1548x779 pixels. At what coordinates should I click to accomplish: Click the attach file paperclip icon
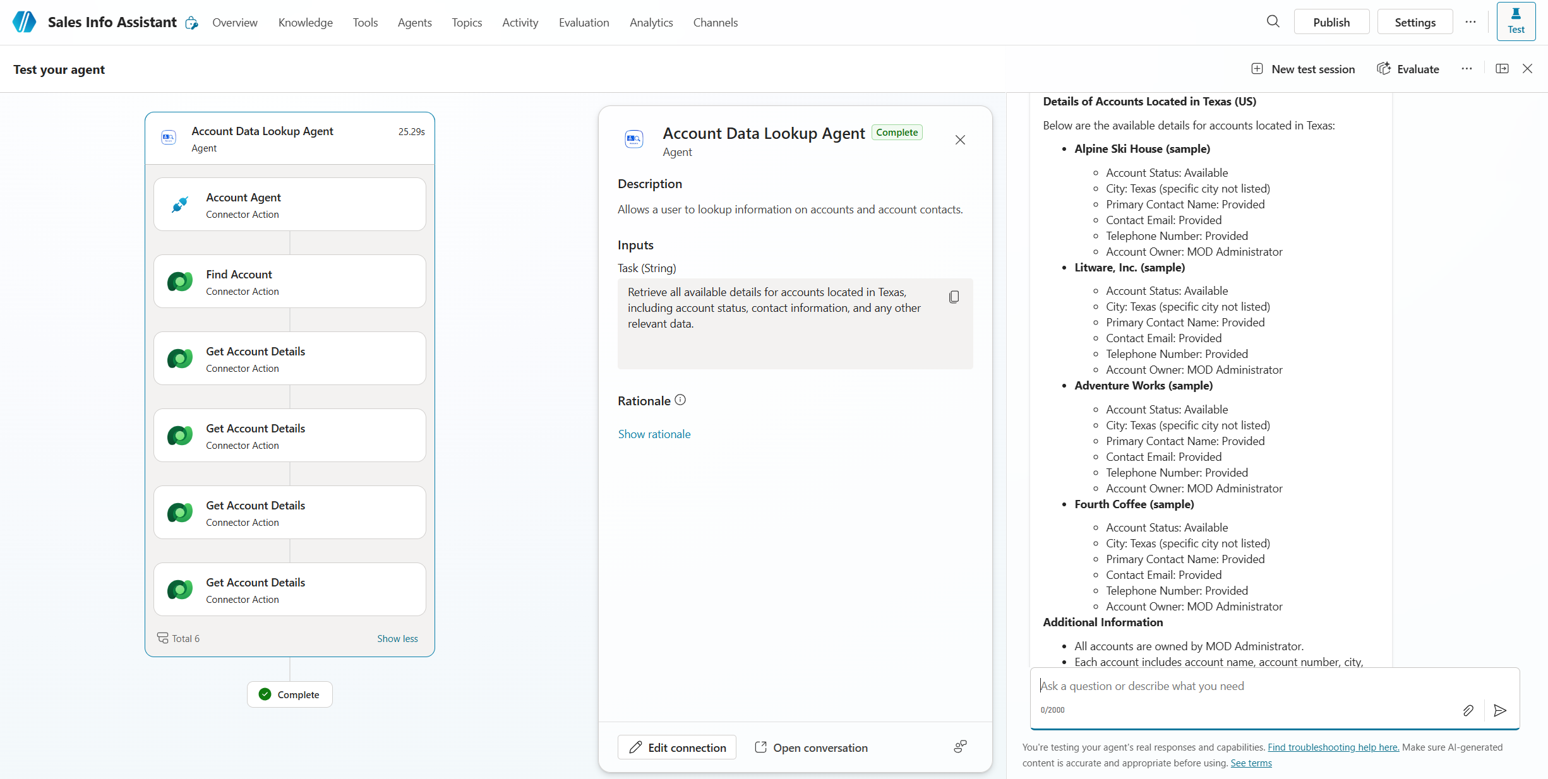[x=1468, y=711]
